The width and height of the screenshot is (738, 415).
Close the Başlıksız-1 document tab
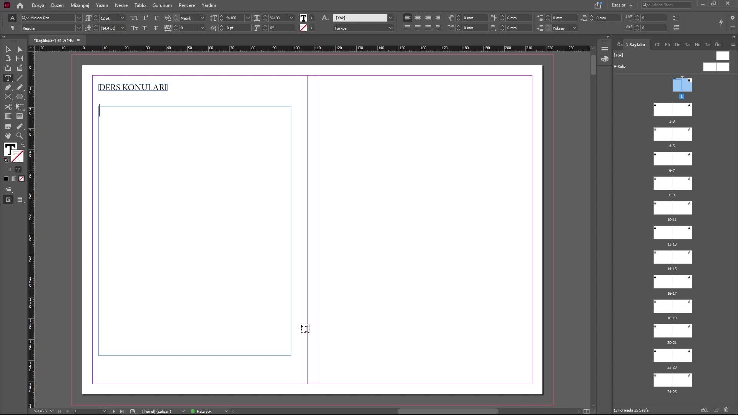(78, 40)
